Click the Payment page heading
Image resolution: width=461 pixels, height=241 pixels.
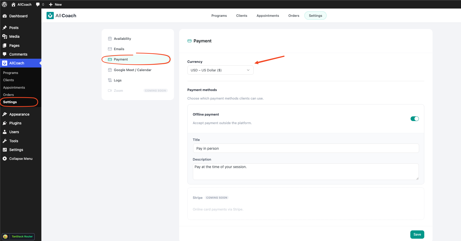coord(202,41)
